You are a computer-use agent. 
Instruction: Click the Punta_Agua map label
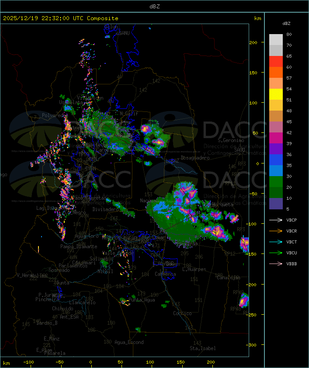click(142, 300)
